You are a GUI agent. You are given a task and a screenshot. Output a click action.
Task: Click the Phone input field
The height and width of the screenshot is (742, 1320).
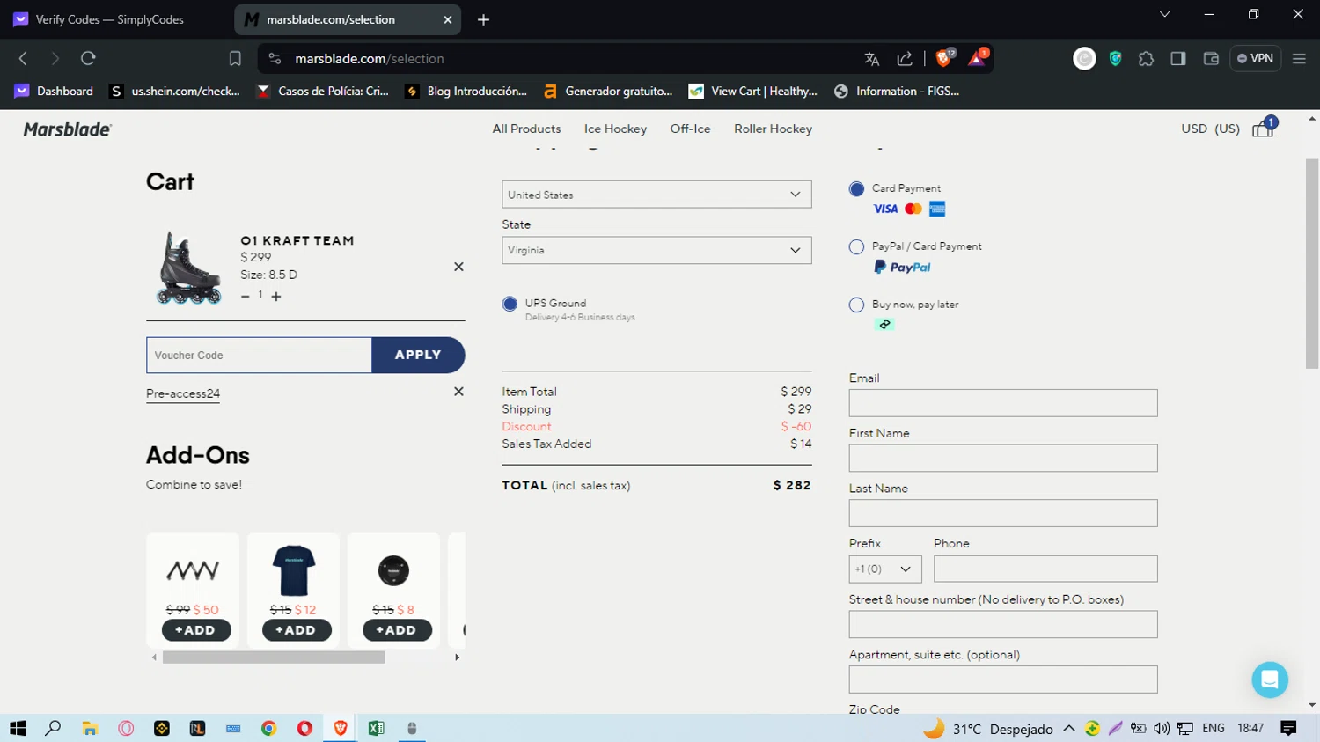(1045, 569)
